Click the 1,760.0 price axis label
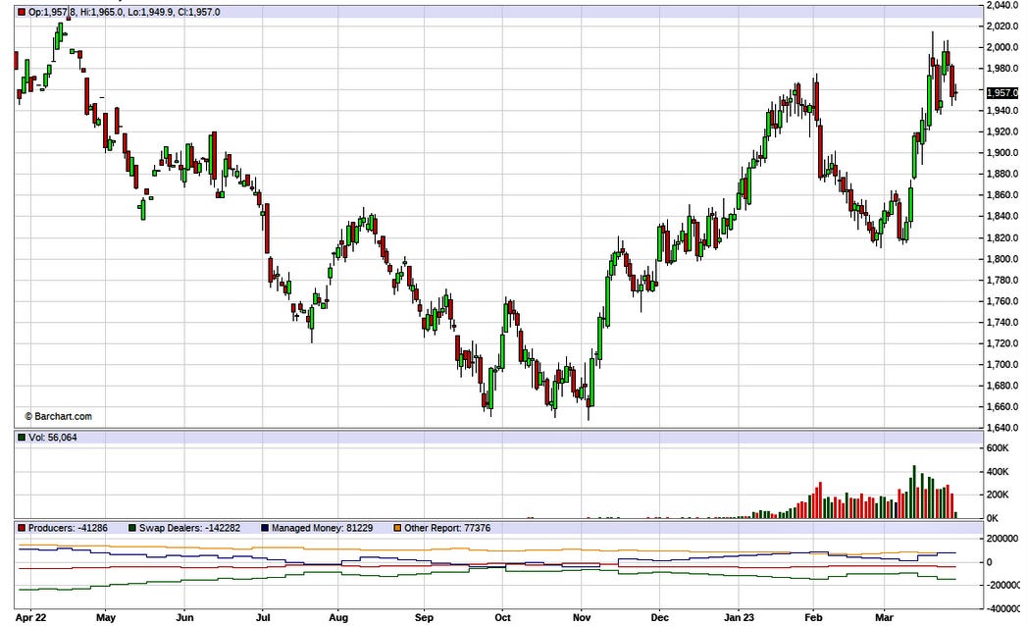The image size is (1027, 626). 1002,301
